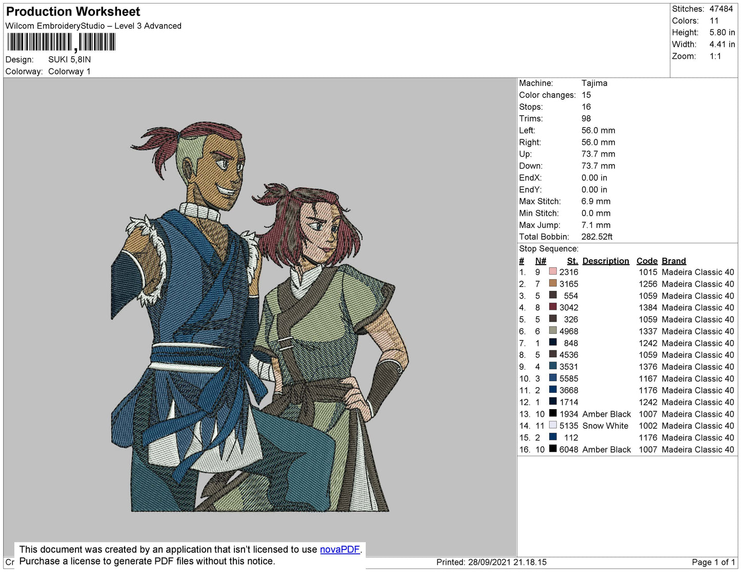Click the "Printed: 28/09/2021 21.18.15" timestamp
The image size is (741, 572).
click(x=491, y=562)
